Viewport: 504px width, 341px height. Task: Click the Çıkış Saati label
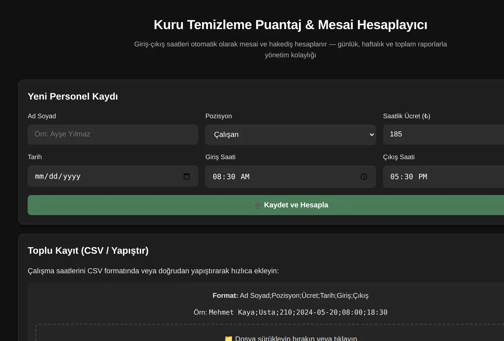click(399, 157)
